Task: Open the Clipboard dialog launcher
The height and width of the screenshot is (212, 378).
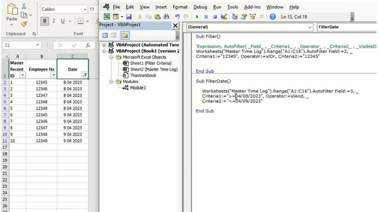Action: [x=34, y=34]
